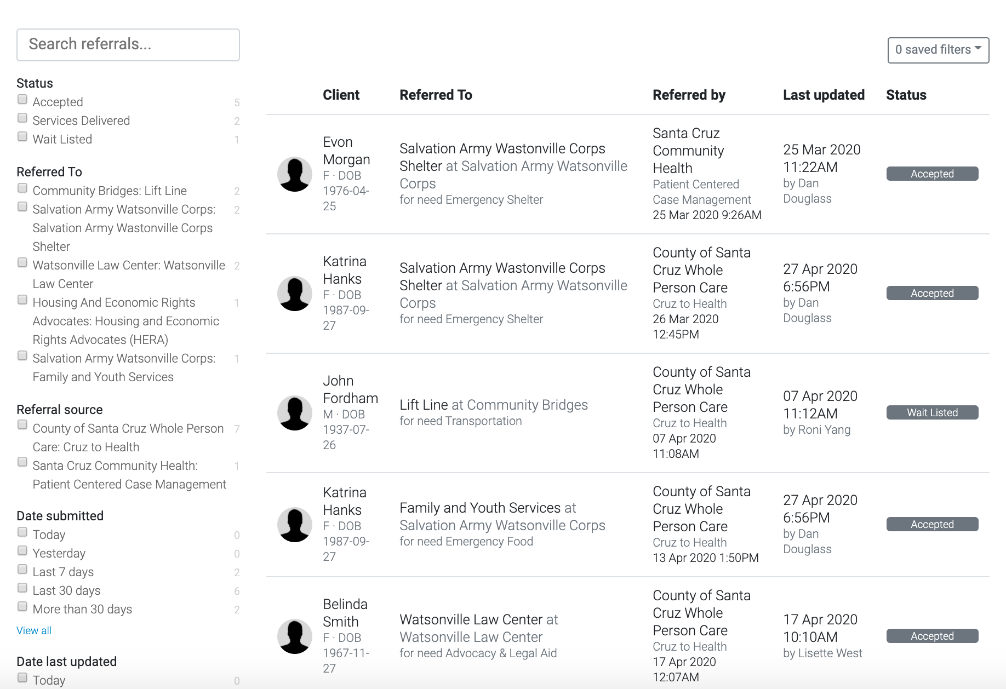Enable the Accepted status filter
Screen dimensions: 1006x689
tap(22, 99)
